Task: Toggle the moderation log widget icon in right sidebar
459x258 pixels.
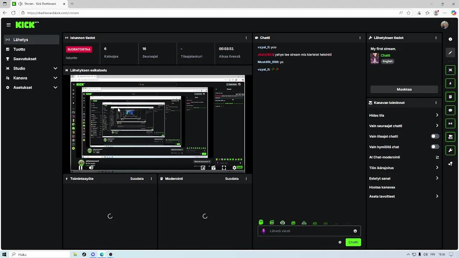Action: coord(450,97)
